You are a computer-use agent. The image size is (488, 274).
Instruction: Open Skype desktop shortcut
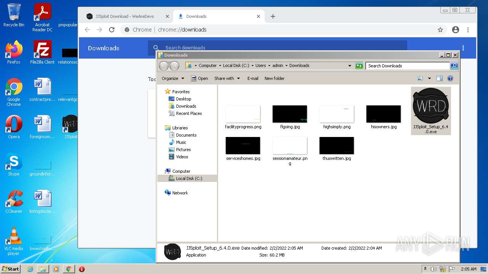point(14,164)
